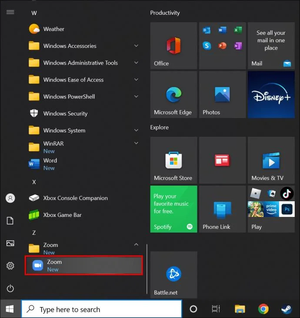Open the Settings gear in Start sidebar

(x=10, y=266)
